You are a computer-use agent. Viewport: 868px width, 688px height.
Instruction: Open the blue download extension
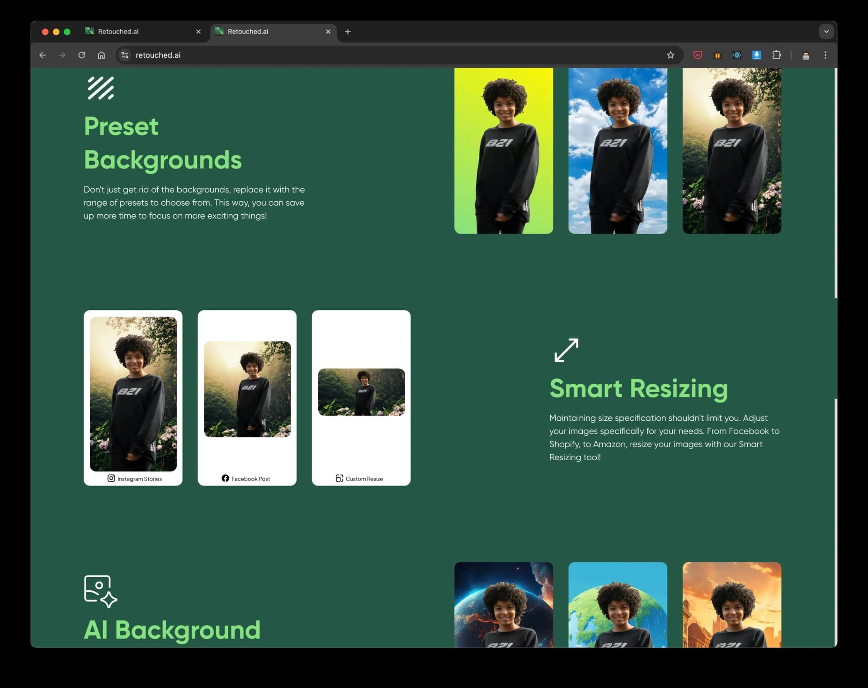(x=756, y=55)
